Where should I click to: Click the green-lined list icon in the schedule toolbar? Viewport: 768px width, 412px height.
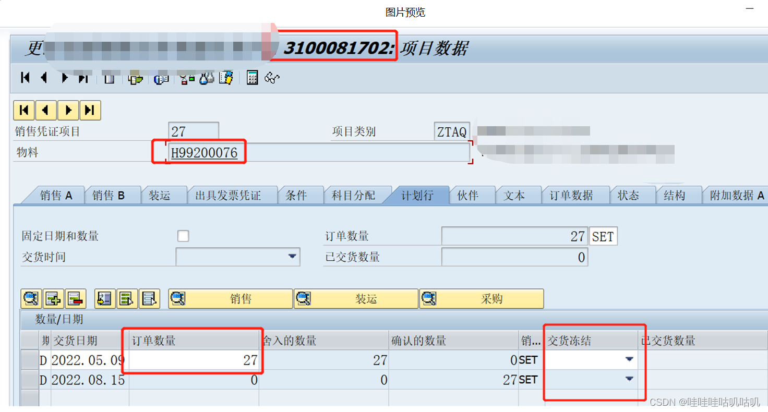(x=127, y=299)
